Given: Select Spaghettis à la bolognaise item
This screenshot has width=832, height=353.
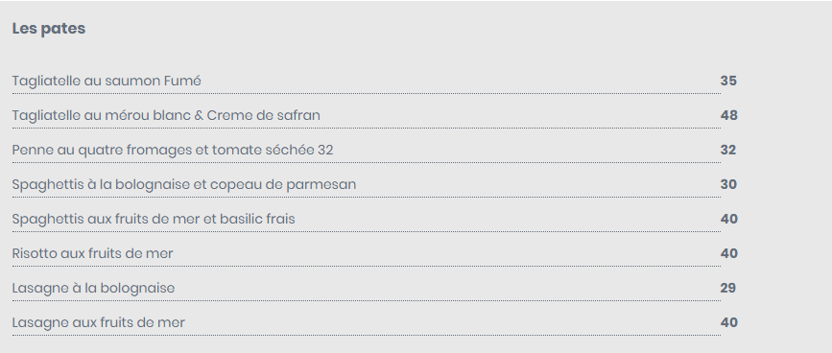Looking at the screenshot, I should (184, 184).
